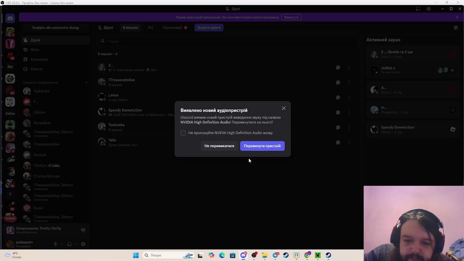Open the 'Столяр Володя' direct message
This screenshot has width=464, height=261.
pyautogui.click(x=55, y=176)
